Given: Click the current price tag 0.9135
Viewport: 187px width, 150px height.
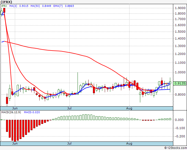Looking at the screenshot, I should tap(180, 83).
